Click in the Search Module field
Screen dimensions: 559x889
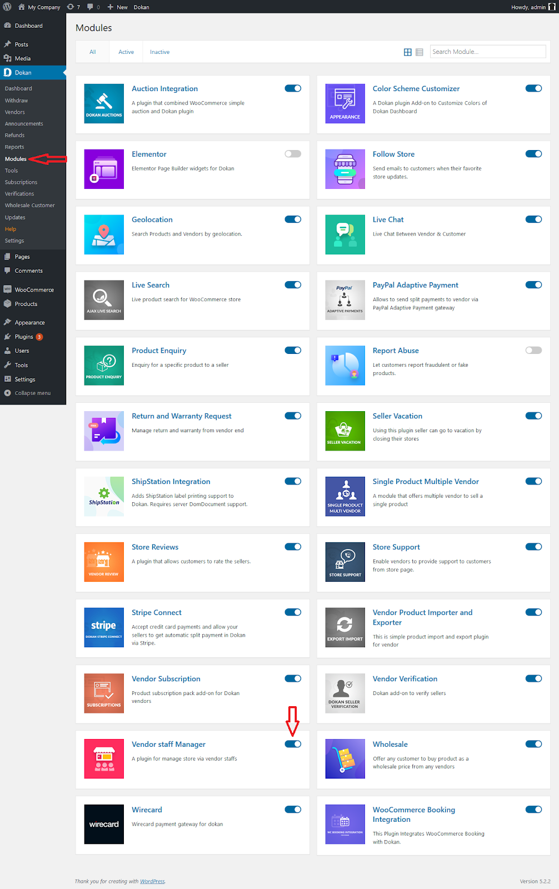[488, 52]
